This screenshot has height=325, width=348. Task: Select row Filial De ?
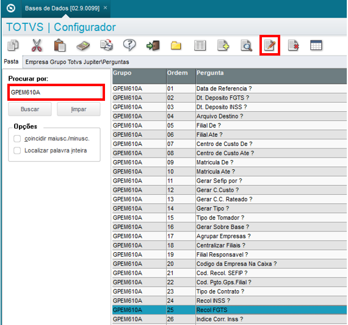[x=230, y=125]
